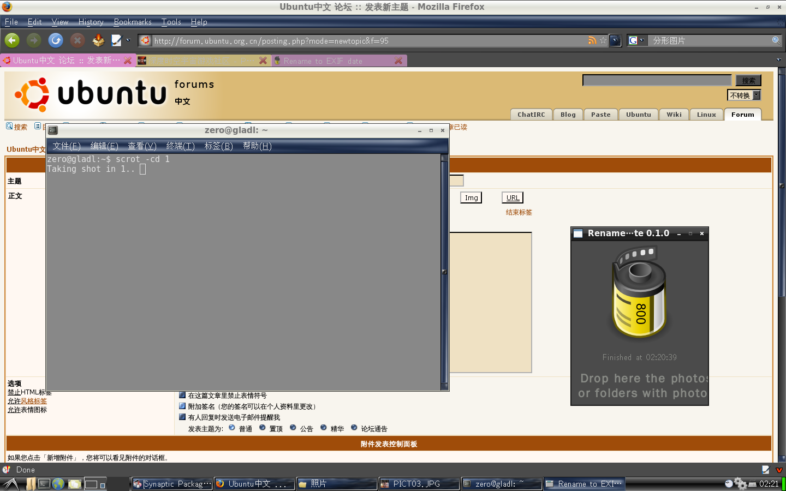Select the 精华 topic type radio button
This screenshot has height=491, width=786.
click(324, 428)
